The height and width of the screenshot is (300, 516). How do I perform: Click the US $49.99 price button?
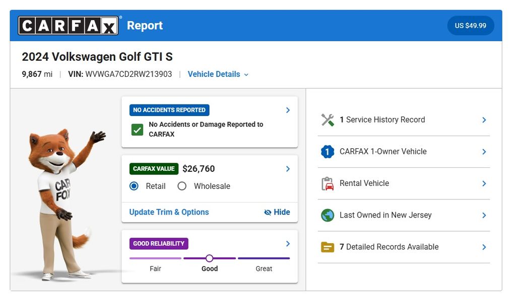pyautogui.click(x=471, y=26)
